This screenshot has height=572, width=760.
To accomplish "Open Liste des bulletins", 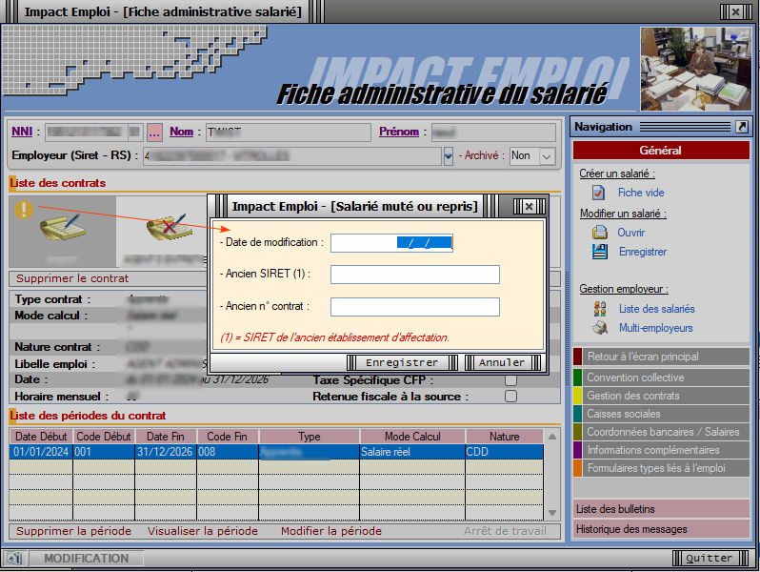I will pos(661,509).
